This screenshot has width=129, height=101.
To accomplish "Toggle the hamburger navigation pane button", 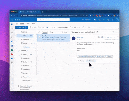I will pos(17,24).
